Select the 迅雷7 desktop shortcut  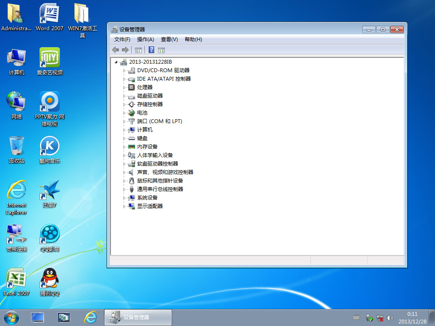point(50,194)
